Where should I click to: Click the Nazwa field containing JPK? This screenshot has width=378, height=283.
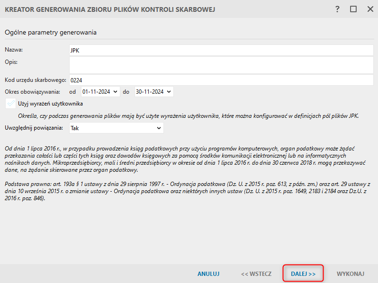(x=221, y=50)
